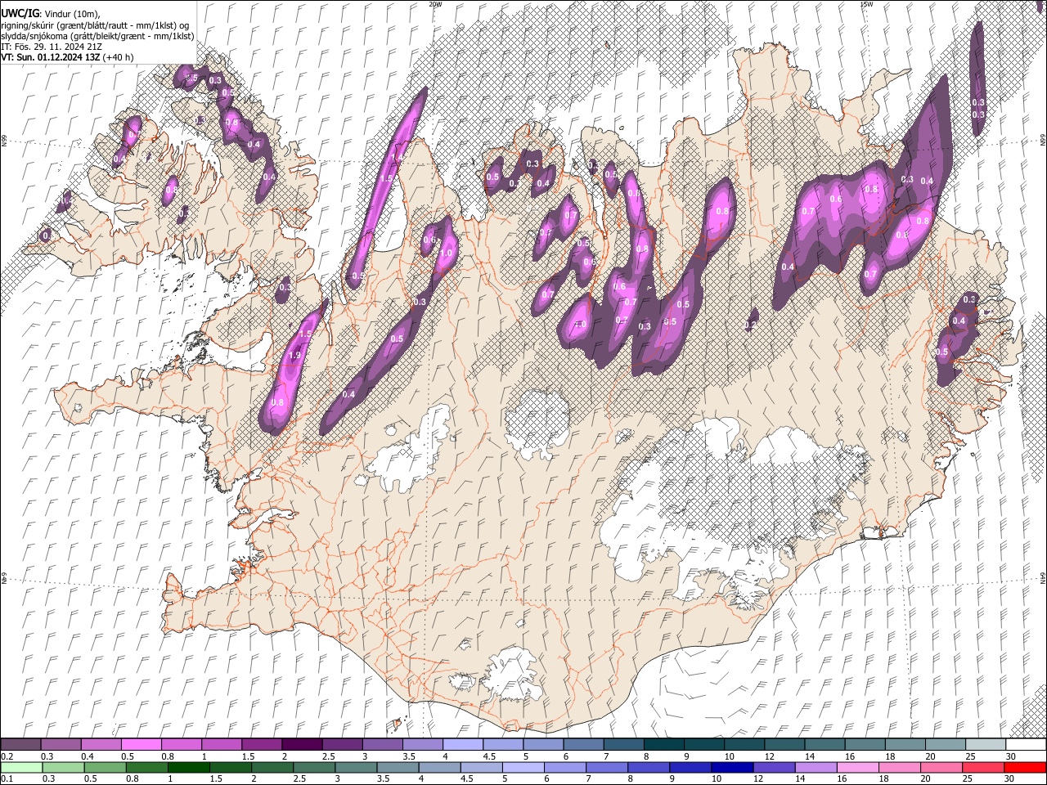Choose the white snow legend swatch above 30
This screenshot has height=785, width=1047.
(x=1027, y=744)
